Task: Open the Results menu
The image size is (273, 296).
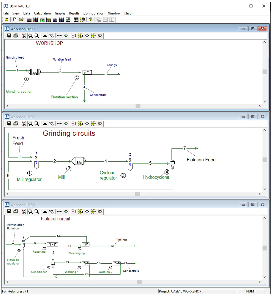Action: click(74, 13)
